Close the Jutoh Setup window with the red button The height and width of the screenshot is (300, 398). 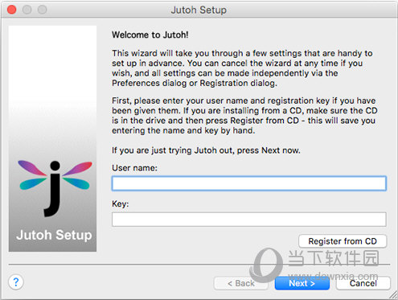tap(11, 10)
